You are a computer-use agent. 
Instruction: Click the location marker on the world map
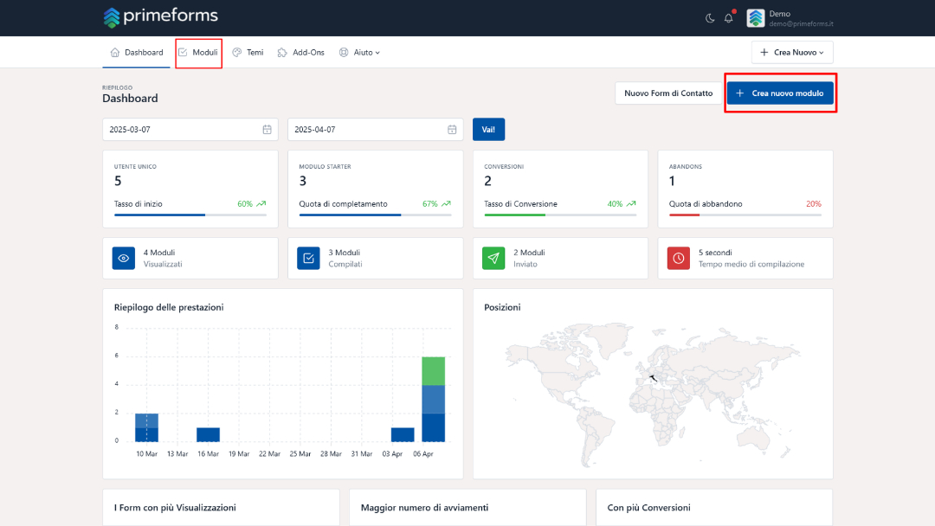point(654,378)
